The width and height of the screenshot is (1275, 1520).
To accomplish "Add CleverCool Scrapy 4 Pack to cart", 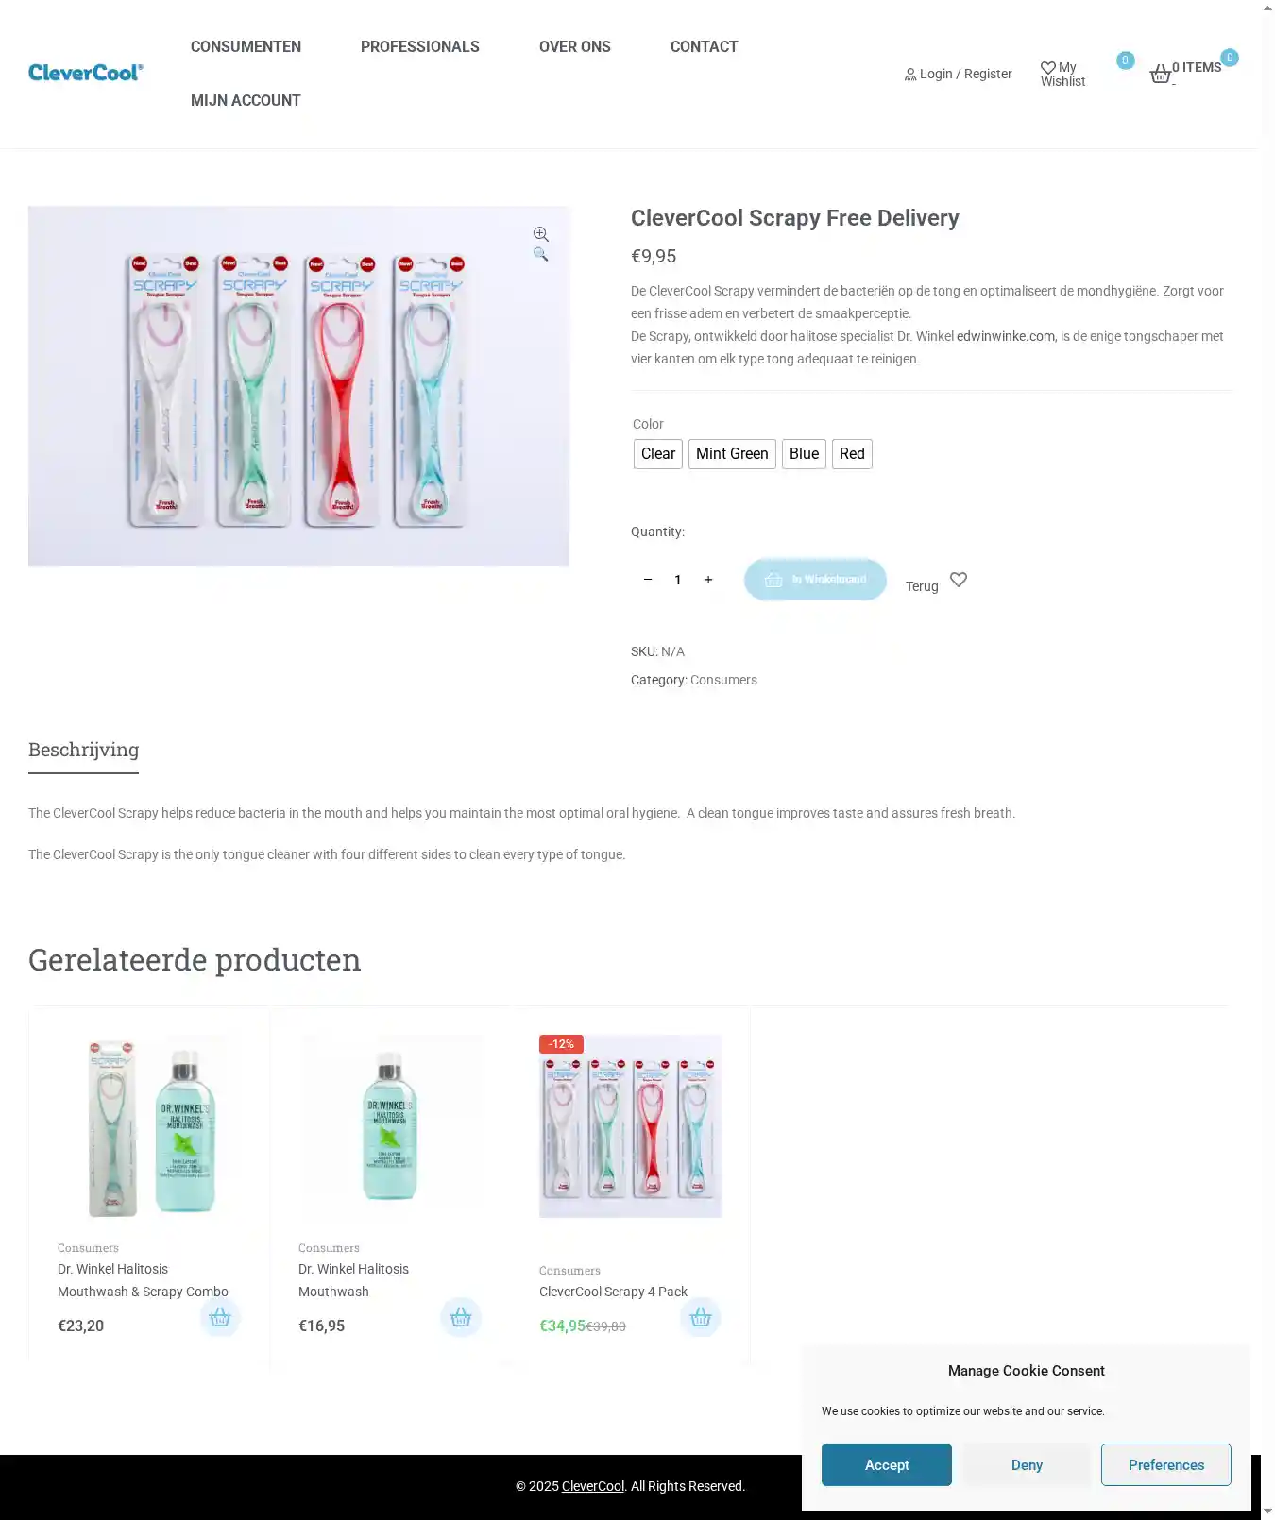I will pyautogui.click(x=701, y=1317).
